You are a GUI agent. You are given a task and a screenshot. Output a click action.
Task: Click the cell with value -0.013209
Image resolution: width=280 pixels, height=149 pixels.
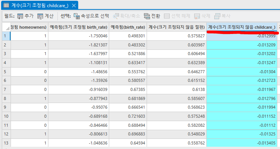point(242,45)
